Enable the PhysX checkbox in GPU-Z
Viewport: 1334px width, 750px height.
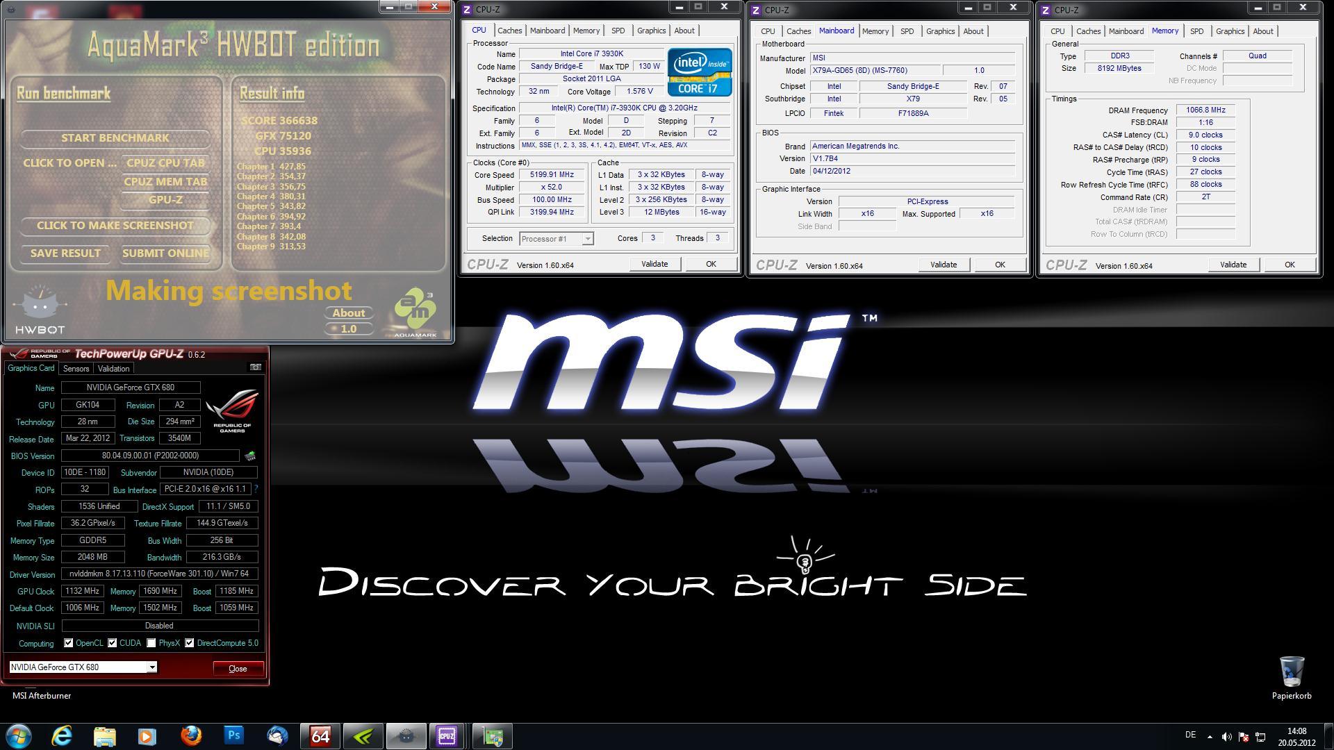click(151, 643)
